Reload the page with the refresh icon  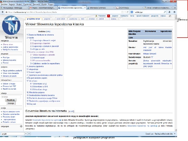tap(127, 12)
